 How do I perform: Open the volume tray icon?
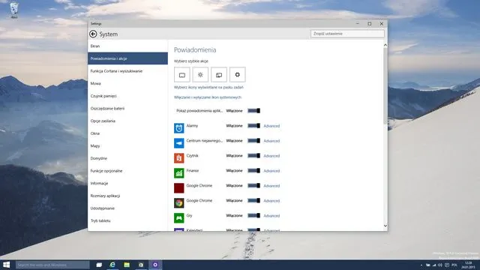coord(440,265)
